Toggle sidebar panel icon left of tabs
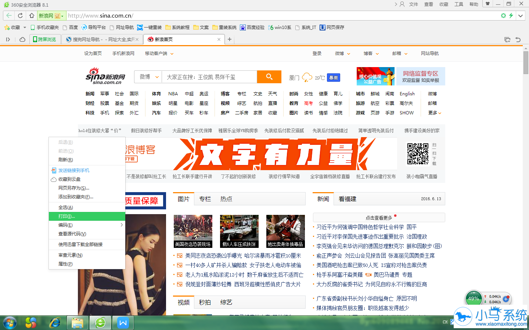This screenshot has width=529, height=330. coord(8,39)
